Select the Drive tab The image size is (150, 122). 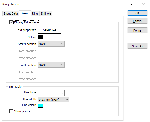click(25, 13)
